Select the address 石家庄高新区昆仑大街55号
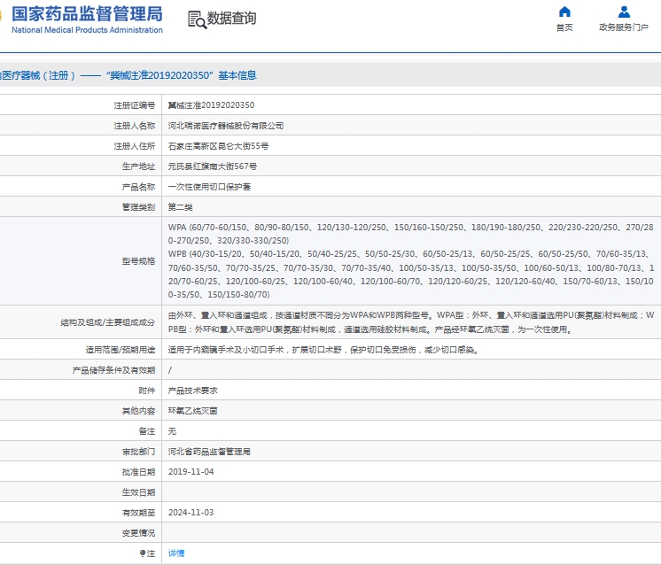The height and width of the screenshot is (565, 661). point(218,146)
